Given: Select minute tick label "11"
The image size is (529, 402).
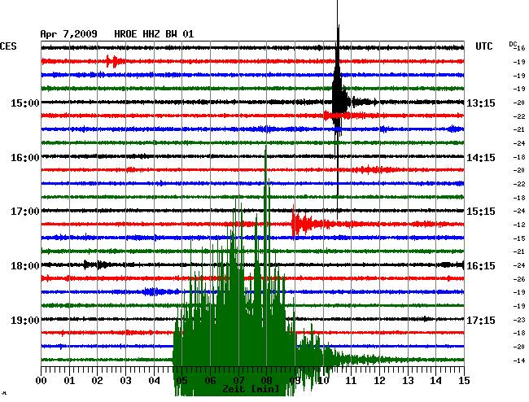Looking at the screenshot, I should coord(351,381).
